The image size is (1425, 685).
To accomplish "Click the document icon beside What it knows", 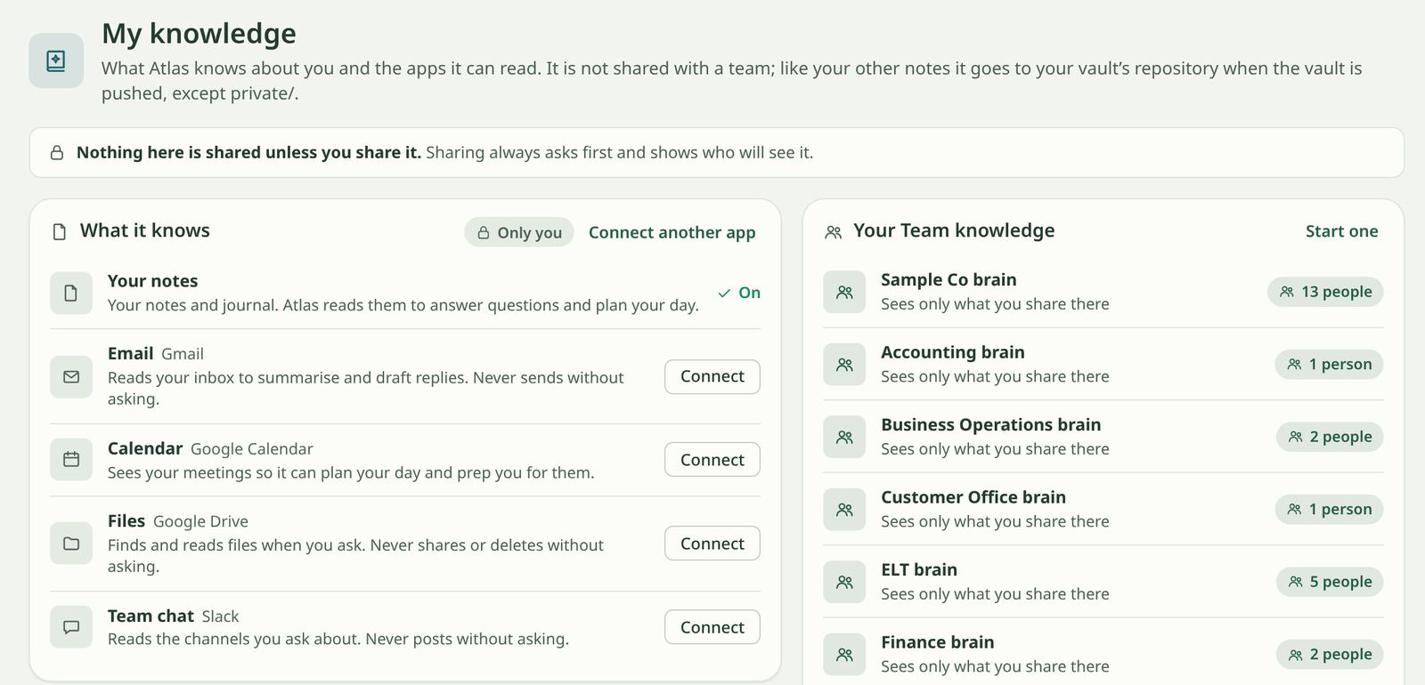I will pyautogui.click(x=60, y=232).
